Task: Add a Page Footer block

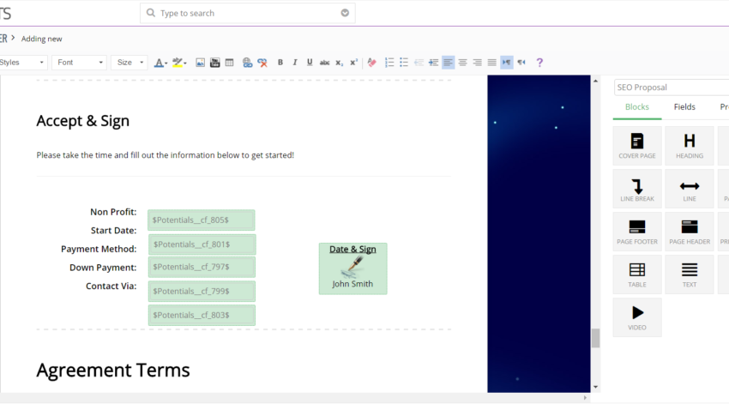Action: coord(637,232)
